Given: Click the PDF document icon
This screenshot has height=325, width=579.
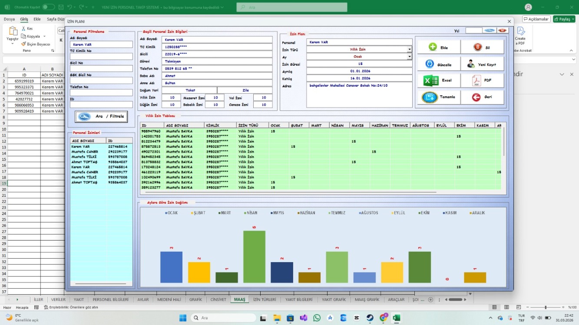Looking at the screenshot, I should 476,81.
